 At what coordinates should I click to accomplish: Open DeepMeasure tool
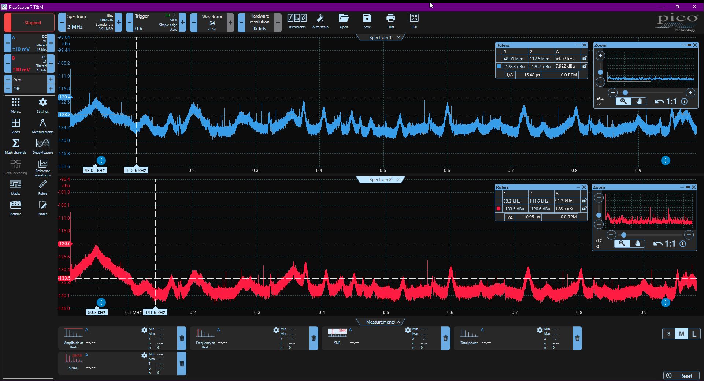[x=43, y=146]
